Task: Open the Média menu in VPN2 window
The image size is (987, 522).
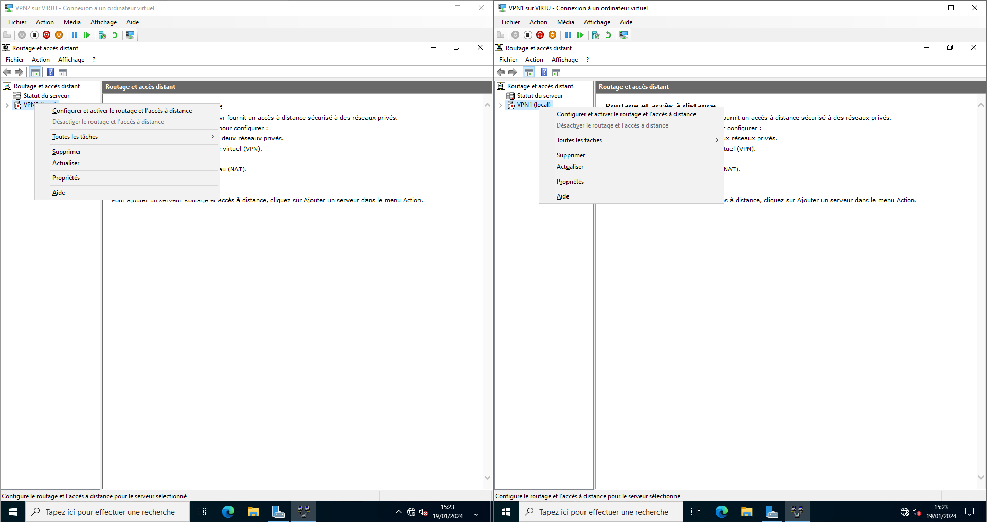Action: coord(72,22)
